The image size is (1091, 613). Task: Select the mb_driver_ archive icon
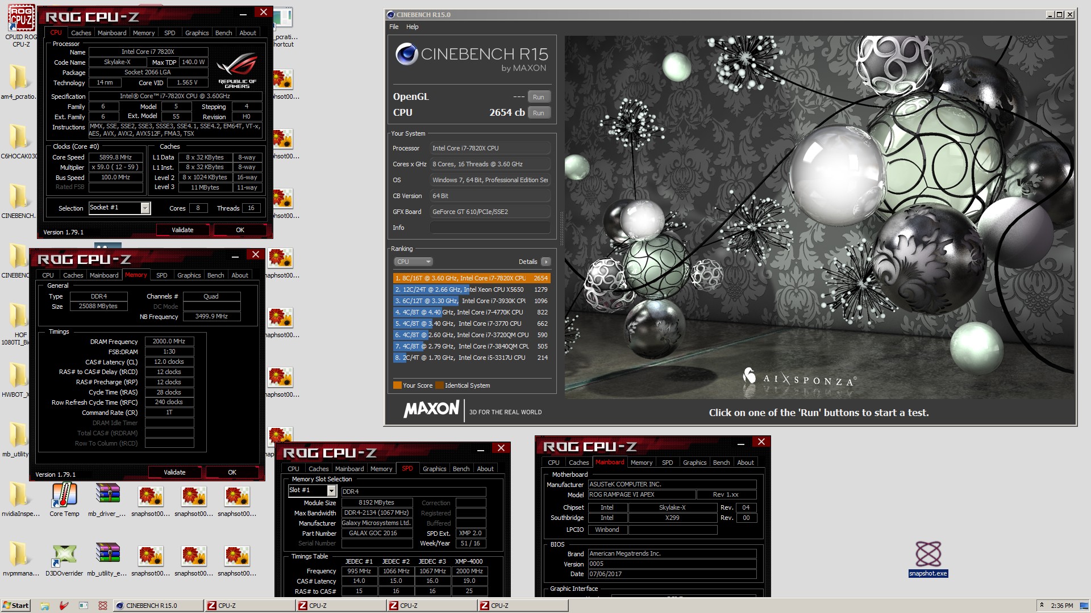coord(107,499)
